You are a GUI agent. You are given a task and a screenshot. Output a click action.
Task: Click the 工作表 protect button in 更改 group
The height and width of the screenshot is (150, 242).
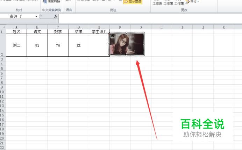pyautogui.click(x=157, y=2)
